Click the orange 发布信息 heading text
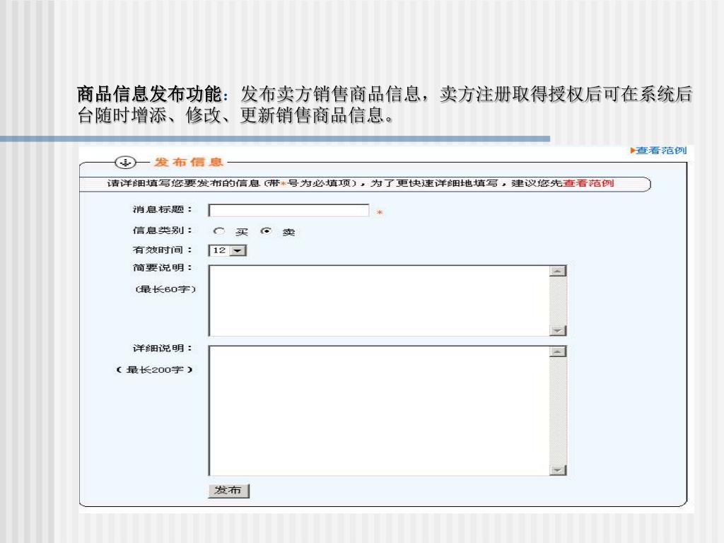 click(x=188, y=162)
